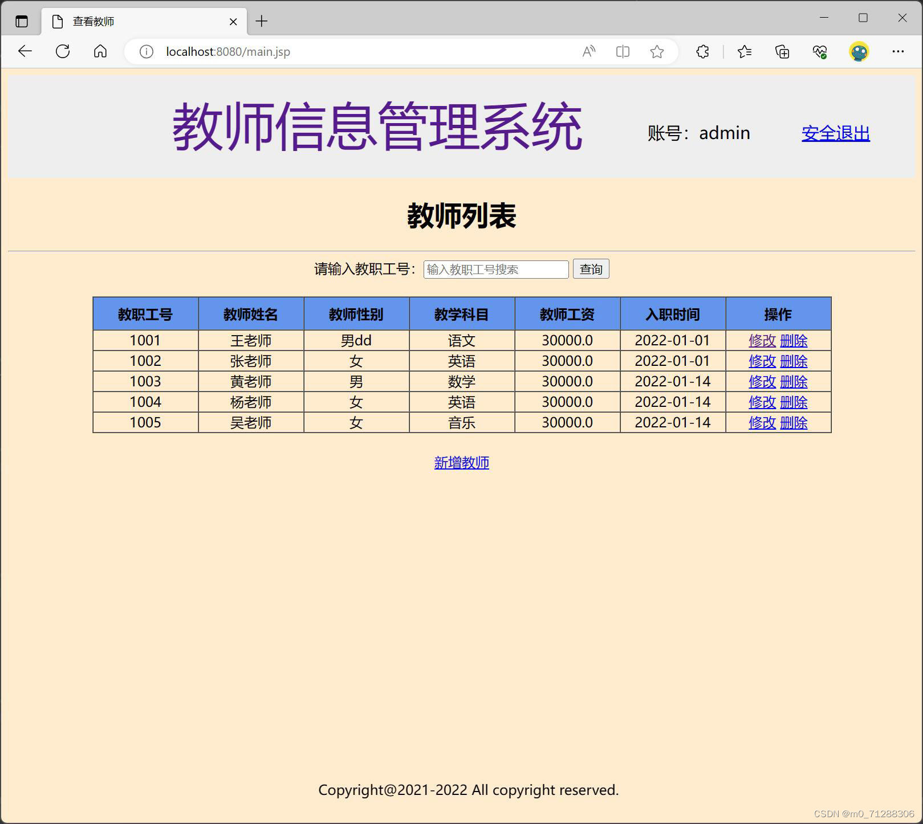Click 修改 for teacher 1001 王老师
923x824 pixels.
pos(761,340)
